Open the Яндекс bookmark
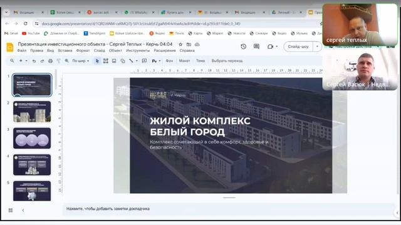This screenshot has width=401, height=225. [x=157, y=33]
